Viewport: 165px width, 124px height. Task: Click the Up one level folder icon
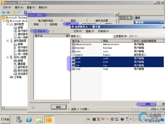coord(15,12)
